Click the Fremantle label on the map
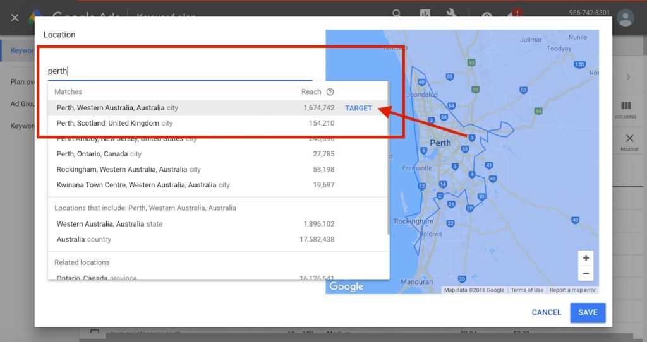Screen dimensions: 647x342 [417, 168]
